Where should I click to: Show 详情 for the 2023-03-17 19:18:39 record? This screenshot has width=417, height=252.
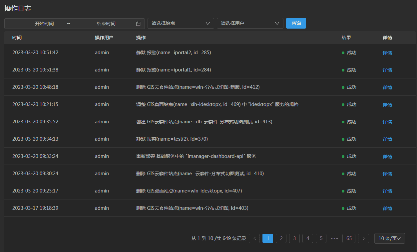coord(387,208)
